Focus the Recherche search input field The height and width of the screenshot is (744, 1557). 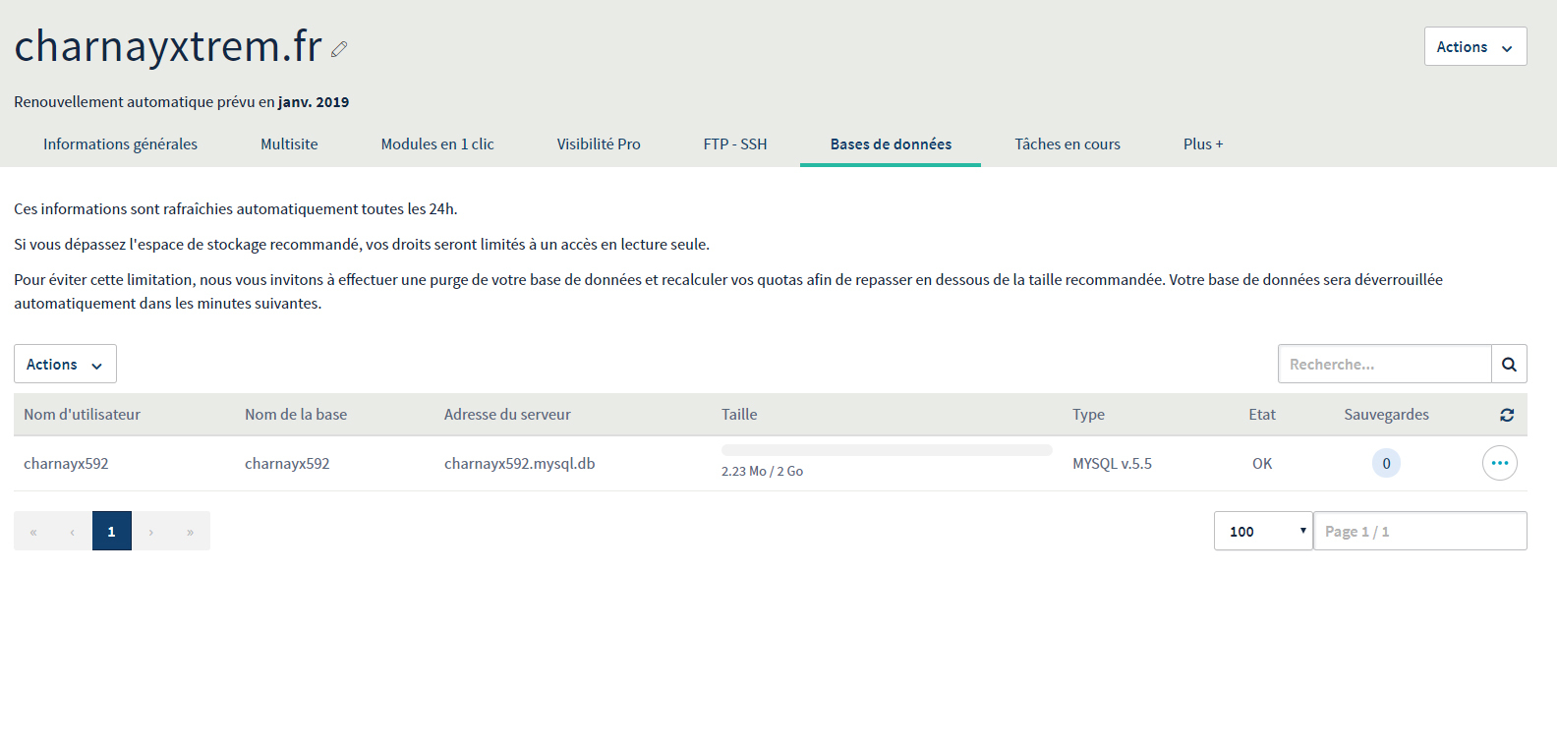pos(1384,364)
